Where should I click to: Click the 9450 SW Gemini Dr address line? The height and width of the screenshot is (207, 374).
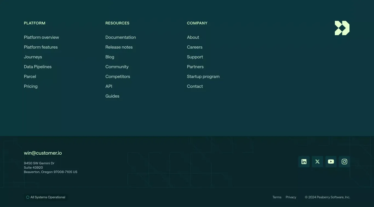(x=39, y=163)
